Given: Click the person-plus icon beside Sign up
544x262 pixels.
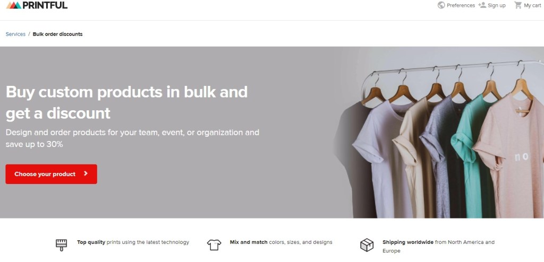Looking at the screenshot, I should point(482,5).
